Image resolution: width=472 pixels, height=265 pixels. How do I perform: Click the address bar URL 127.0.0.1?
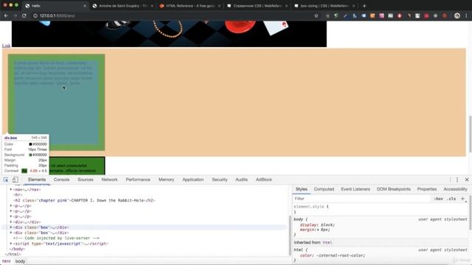[58, 15]
